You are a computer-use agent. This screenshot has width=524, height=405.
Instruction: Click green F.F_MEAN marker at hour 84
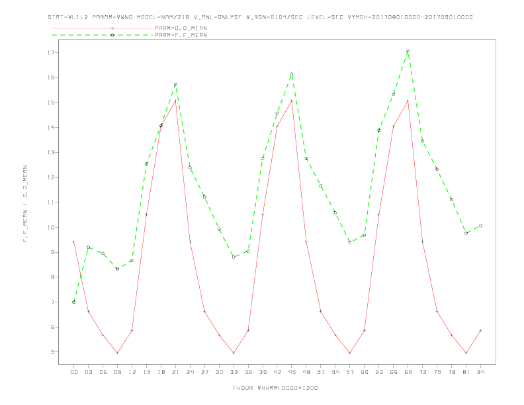pos(480,226)
